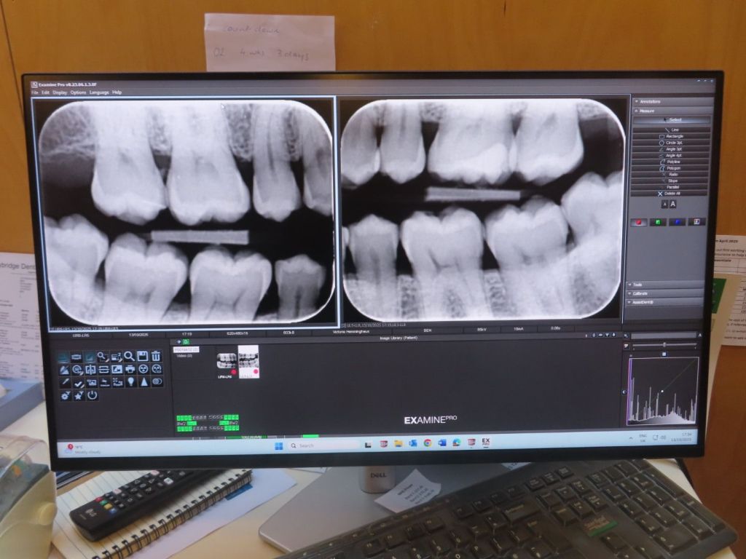Click the save floppy disk icon
Image resolution: width=746 pixels, height=559 pixels.
point(142,357)
